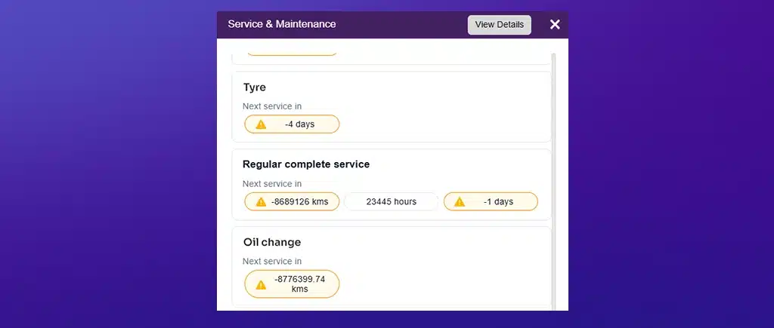Select the -4 days text in Tyre badge
The image size is (774, 328).
300,124
